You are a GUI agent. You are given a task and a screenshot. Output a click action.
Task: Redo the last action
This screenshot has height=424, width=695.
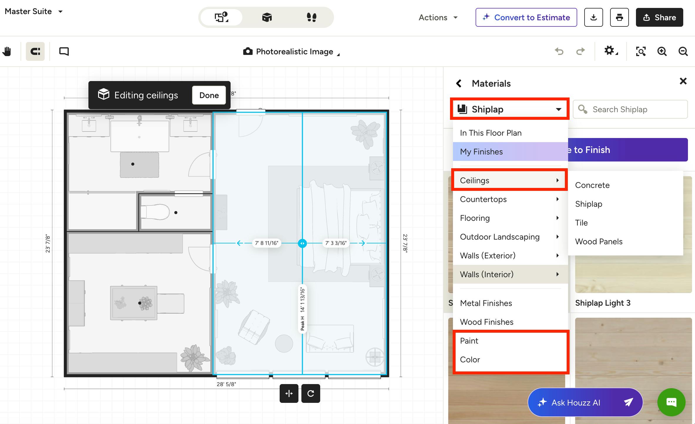click(x=580, y=51)
